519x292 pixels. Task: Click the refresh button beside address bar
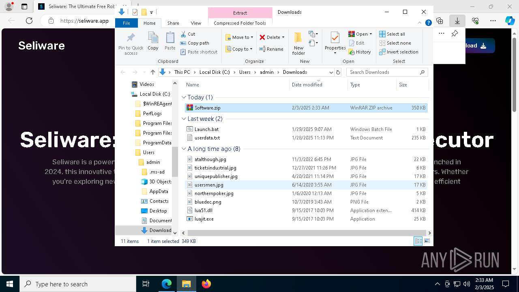click(x=338, y=72)
